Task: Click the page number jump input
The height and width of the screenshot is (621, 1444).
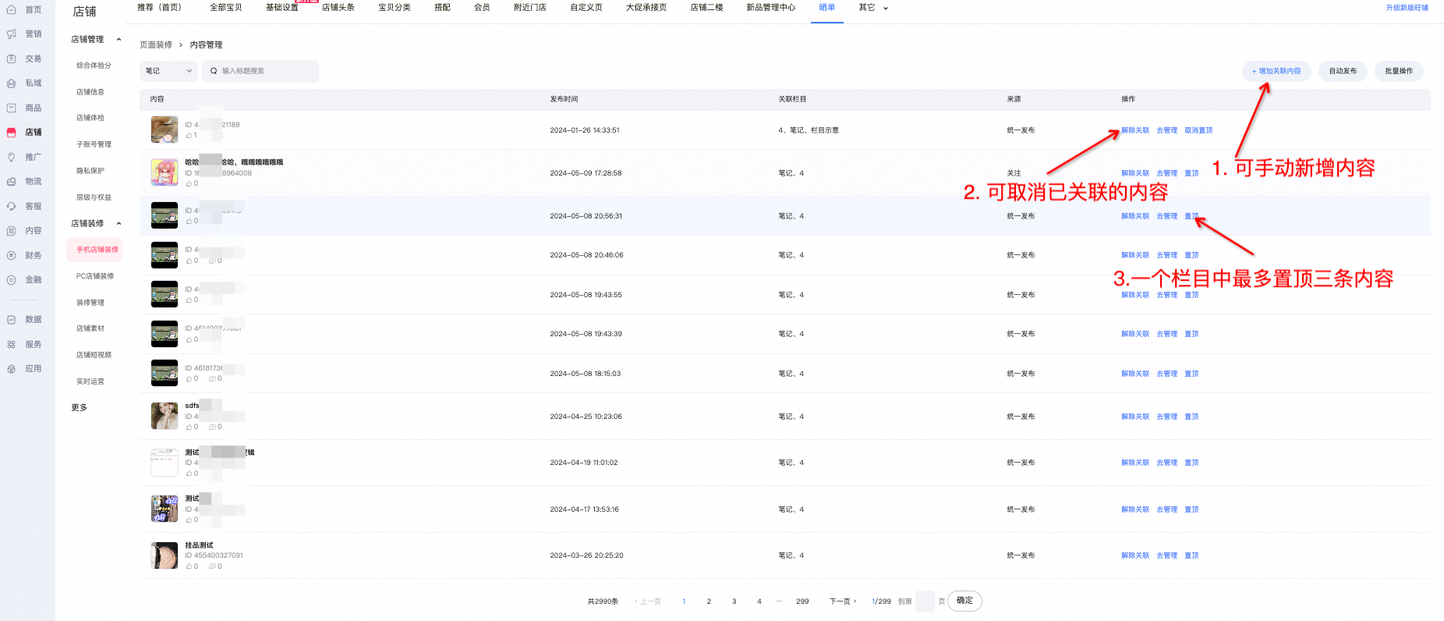Action: (925, 601)
